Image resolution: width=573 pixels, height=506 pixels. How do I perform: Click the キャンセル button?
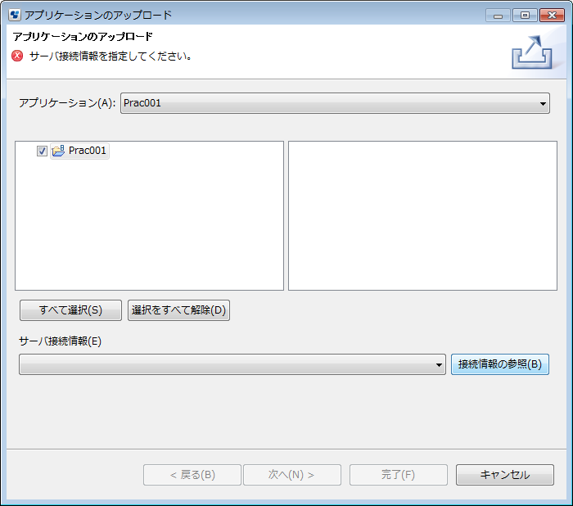pos(505,475)
